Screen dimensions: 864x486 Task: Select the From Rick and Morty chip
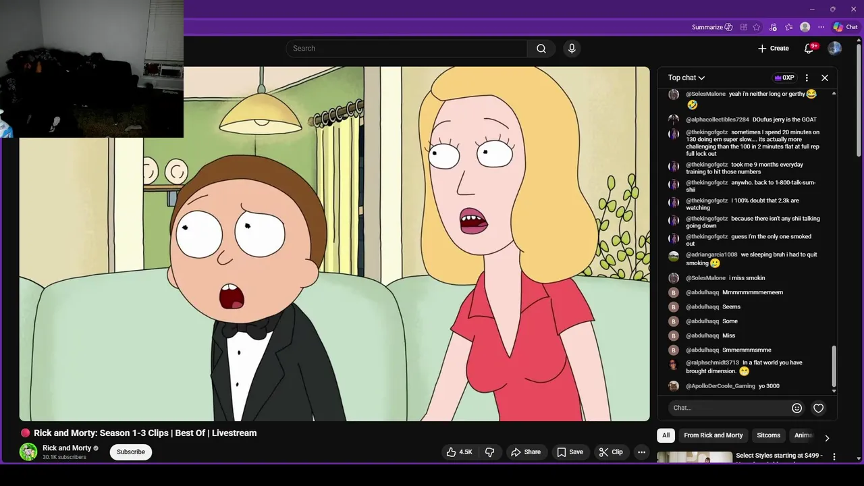(713, 435)
